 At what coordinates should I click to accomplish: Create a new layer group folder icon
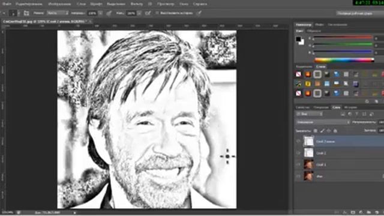click(x=368, y=212)
